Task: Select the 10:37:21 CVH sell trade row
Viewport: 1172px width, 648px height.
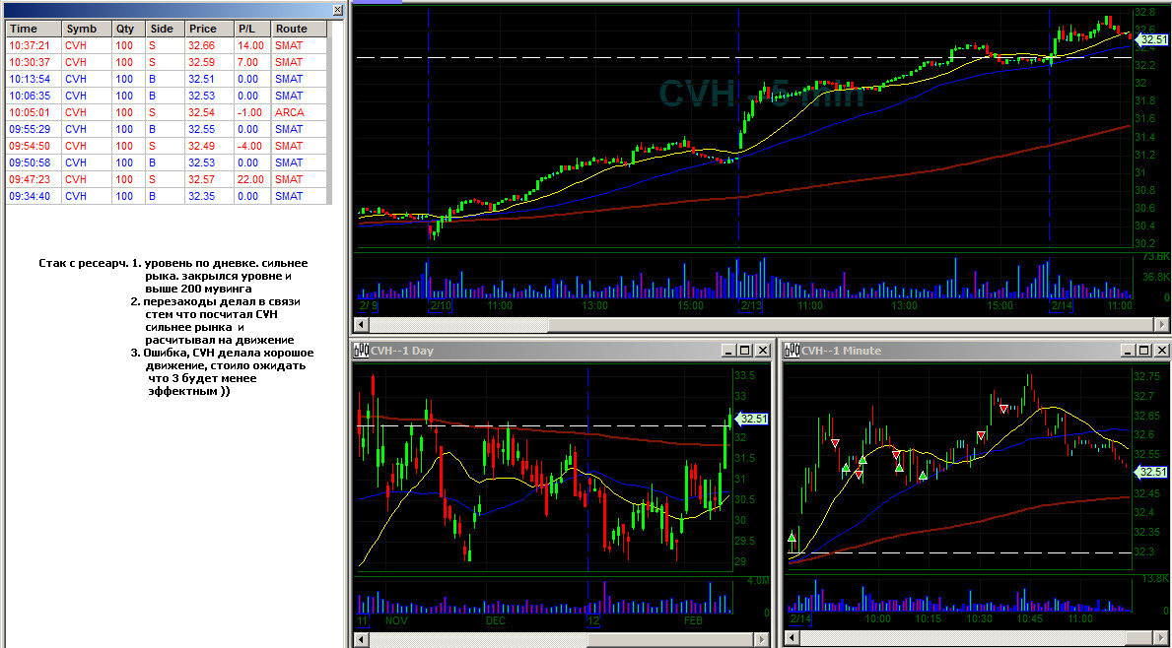Action: [168, 45]
